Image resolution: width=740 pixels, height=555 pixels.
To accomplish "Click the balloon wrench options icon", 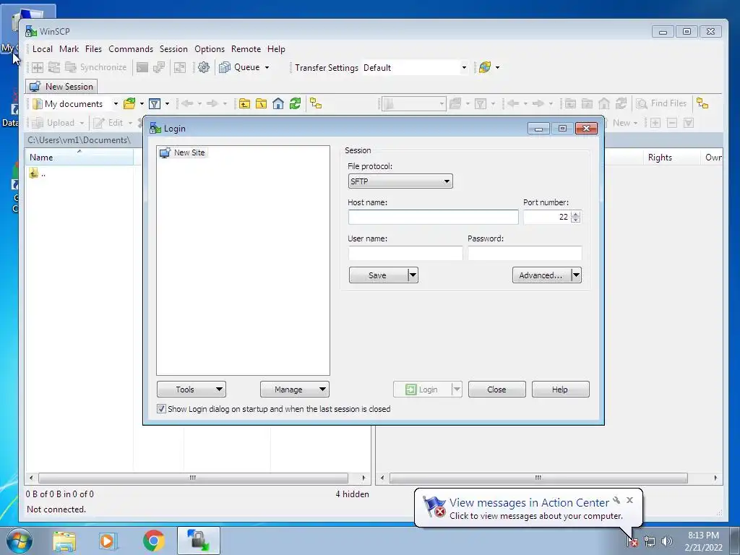I will [x=616, y=500].
